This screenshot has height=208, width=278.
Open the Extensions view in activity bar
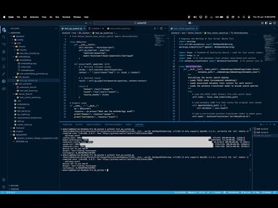pyautogui.click(x=3, y=59)
